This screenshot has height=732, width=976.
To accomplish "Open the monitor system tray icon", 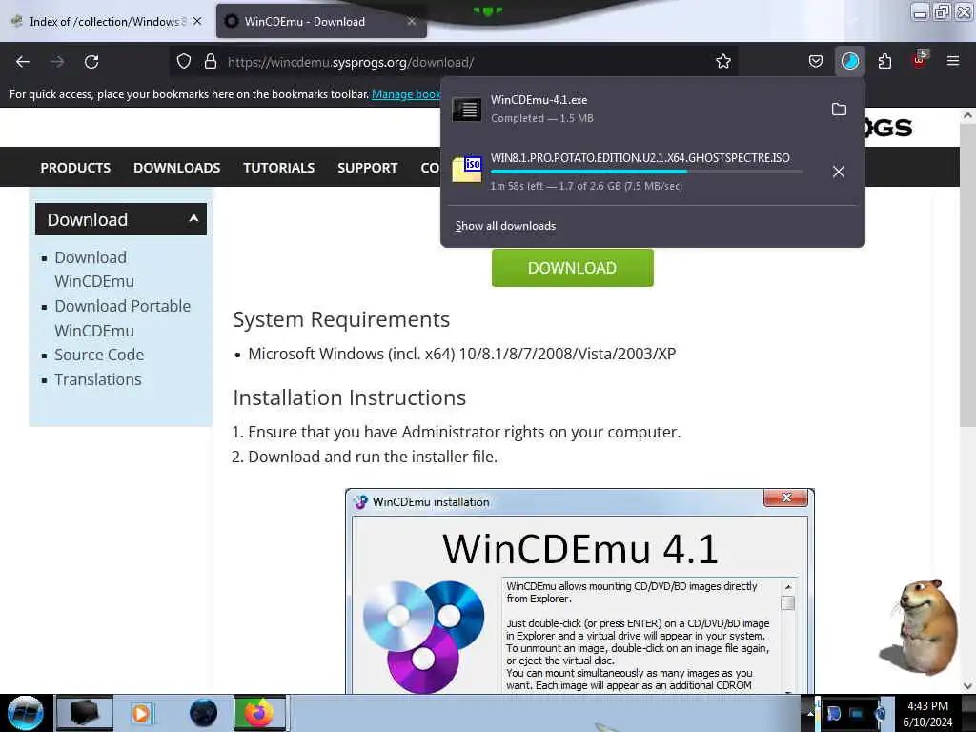I will pos(857,713).
